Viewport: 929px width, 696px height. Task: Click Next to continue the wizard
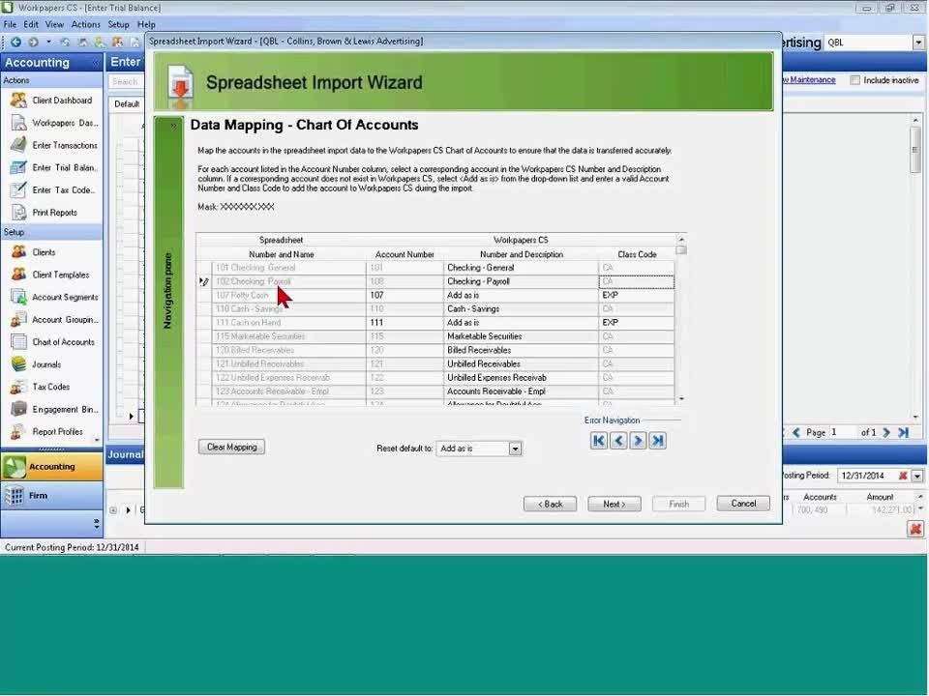(x=614, y=504)
